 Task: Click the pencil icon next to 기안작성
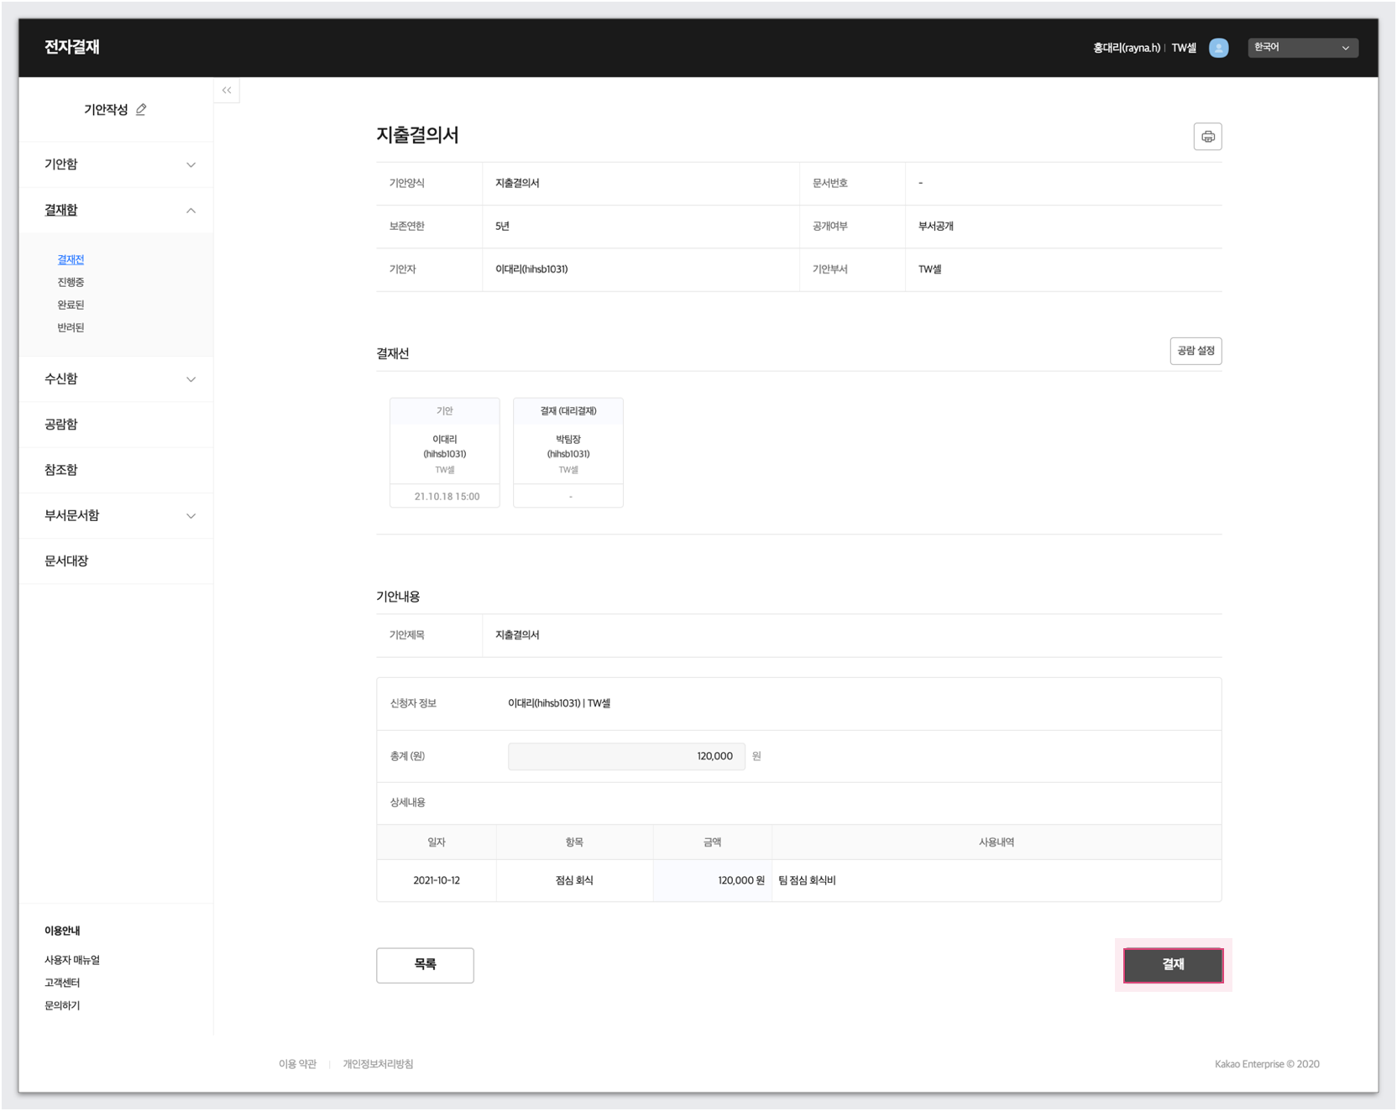[141, 110]
